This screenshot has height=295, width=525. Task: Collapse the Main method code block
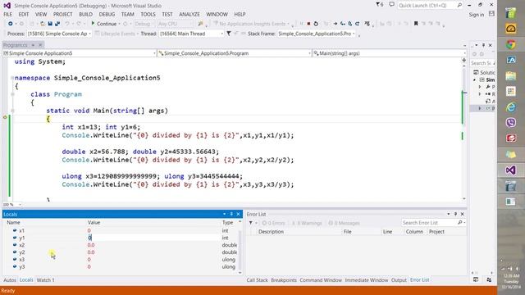click(12, 111)
